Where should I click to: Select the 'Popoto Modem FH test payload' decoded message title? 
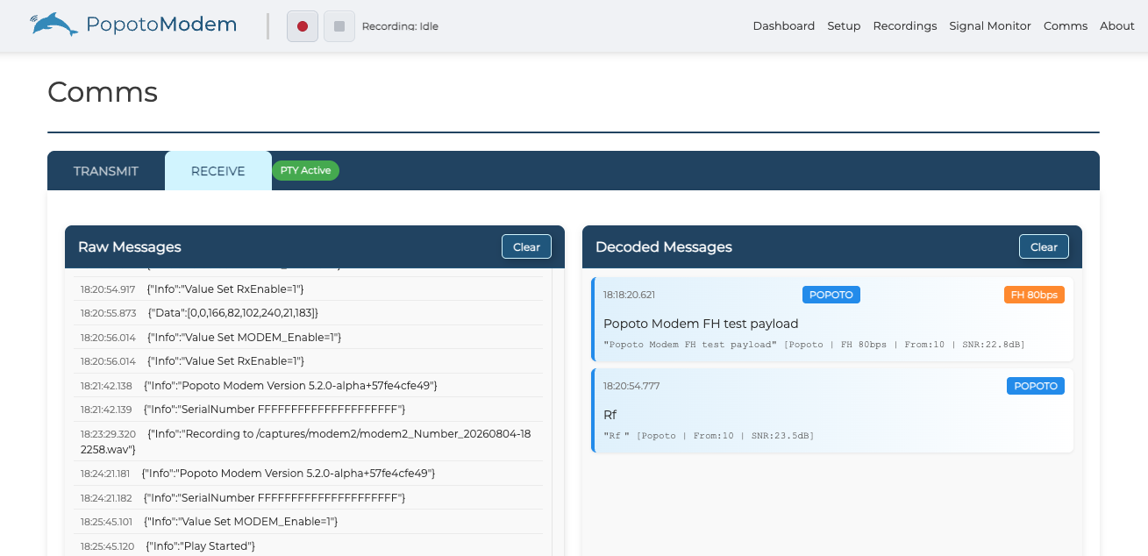click(701, 324)
